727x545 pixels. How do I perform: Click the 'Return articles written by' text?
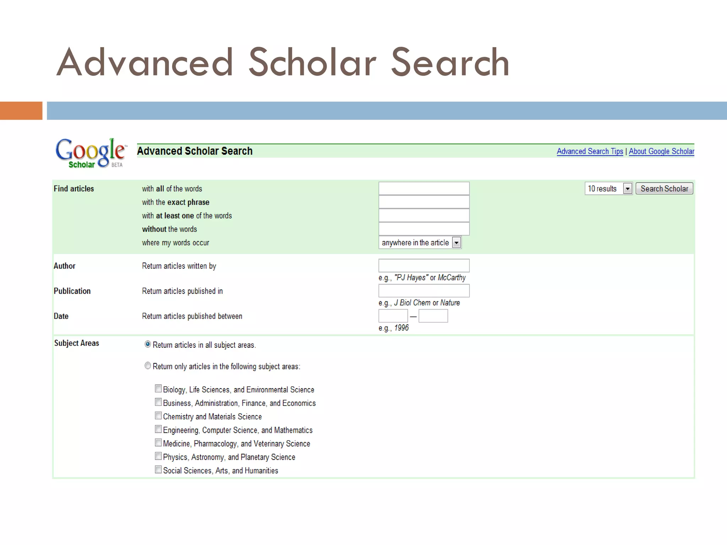179,266
